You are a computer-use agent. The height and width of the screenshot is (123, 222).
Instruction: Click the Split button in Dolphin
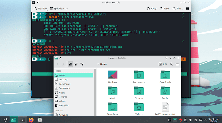tap(163, 64)
